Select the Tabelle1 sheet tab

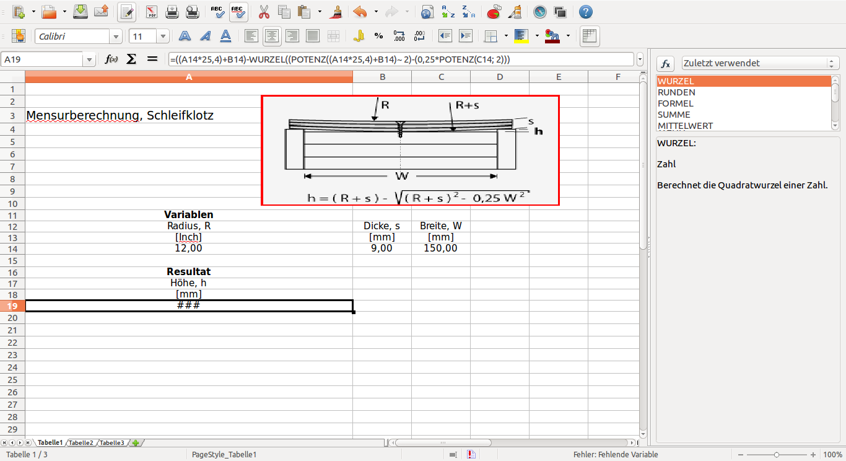50,442
